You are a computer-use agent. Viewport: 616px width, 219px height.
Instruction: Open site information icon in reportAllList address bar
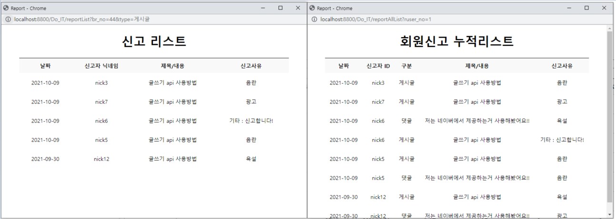coord(314,20)
